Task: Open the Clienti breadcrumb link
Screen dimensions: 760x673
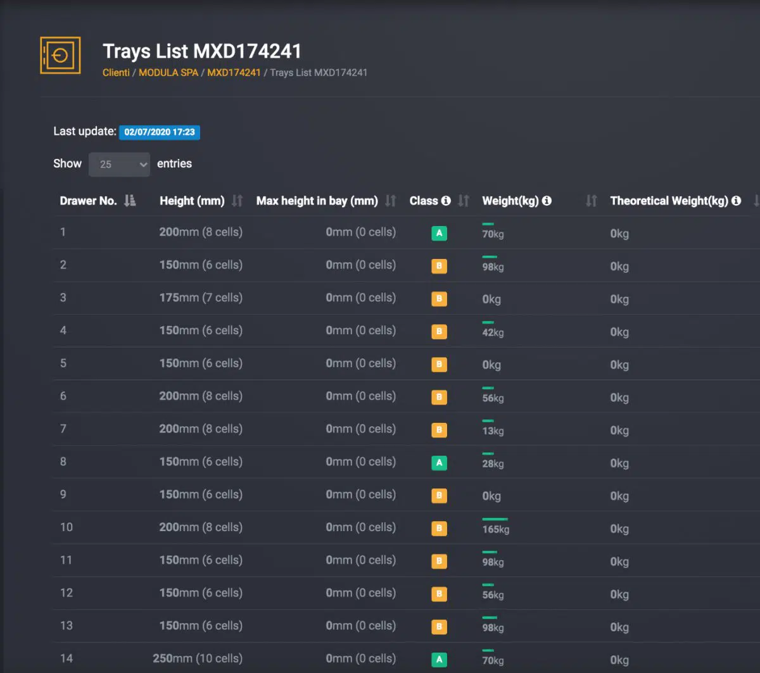Action: [x=116, y=73]
